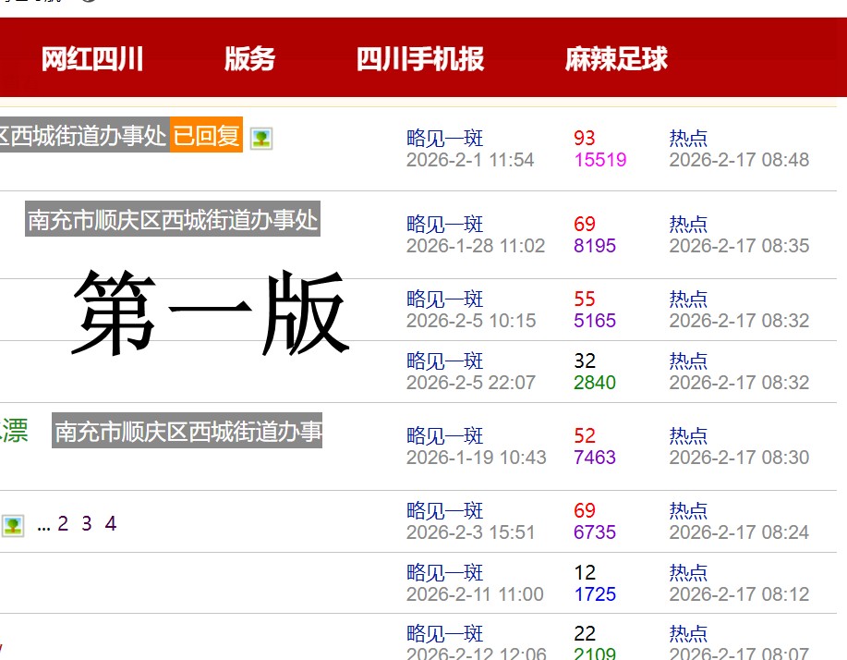Click last poster 热点 at 2026-2-17 08:48
Viewport: 847px width, 660px height.
click(x=688, y=139)
